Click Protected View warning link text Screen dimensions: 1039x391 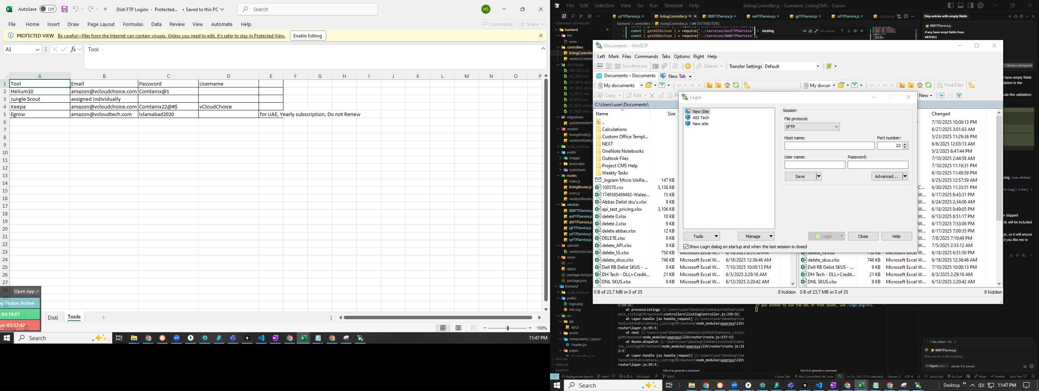click(x=172, y=36)
